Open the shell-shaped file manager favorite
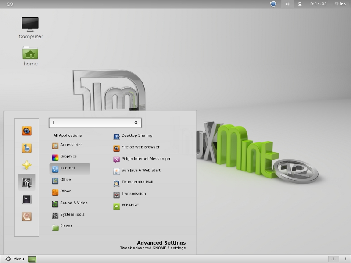This screenshot has width=351, height=263. [27, 217]
